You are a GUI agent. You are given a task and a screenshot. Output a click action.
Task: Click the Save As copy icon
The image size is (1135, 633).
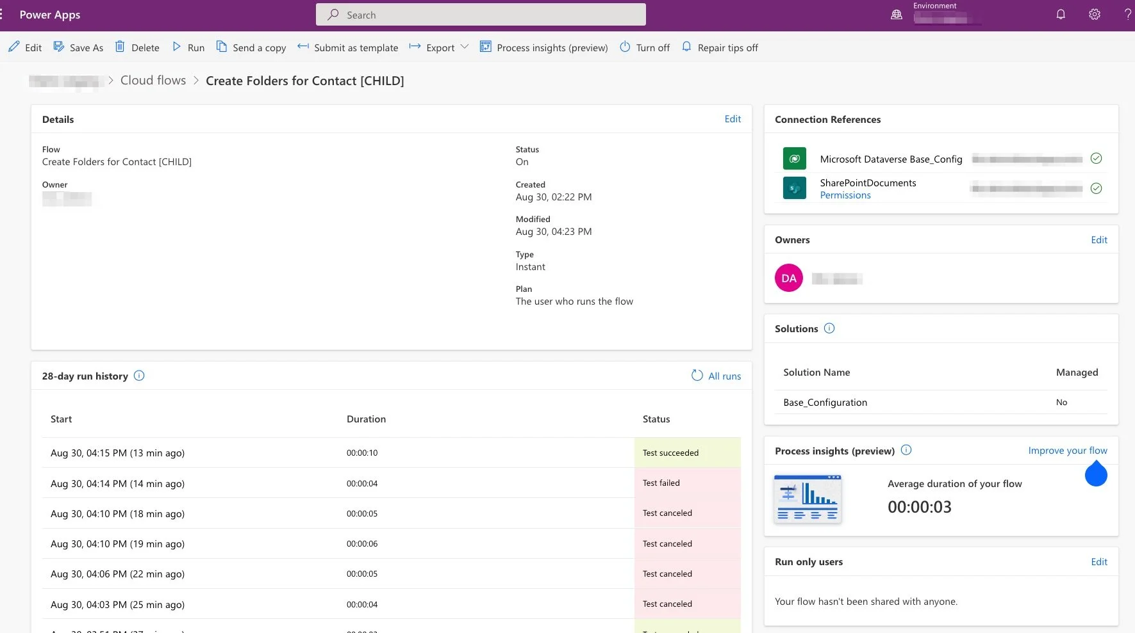pos(59,47)
